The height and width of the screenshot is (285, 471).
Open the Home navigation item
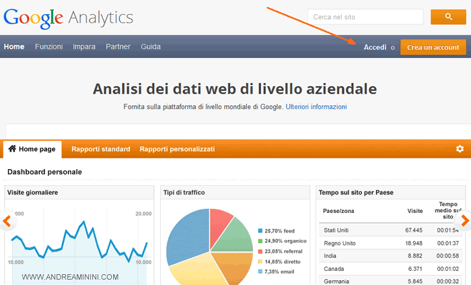coord(14,46)
